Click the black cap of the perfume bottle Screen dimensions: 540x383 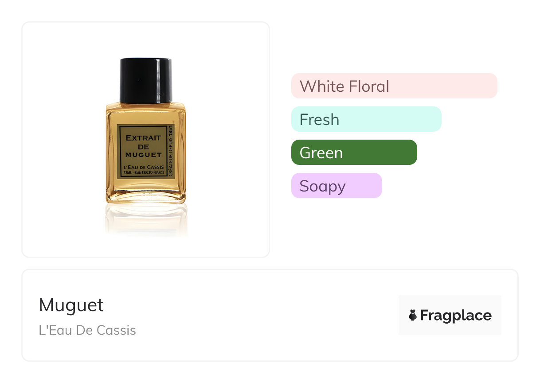[x=146, y=80]
